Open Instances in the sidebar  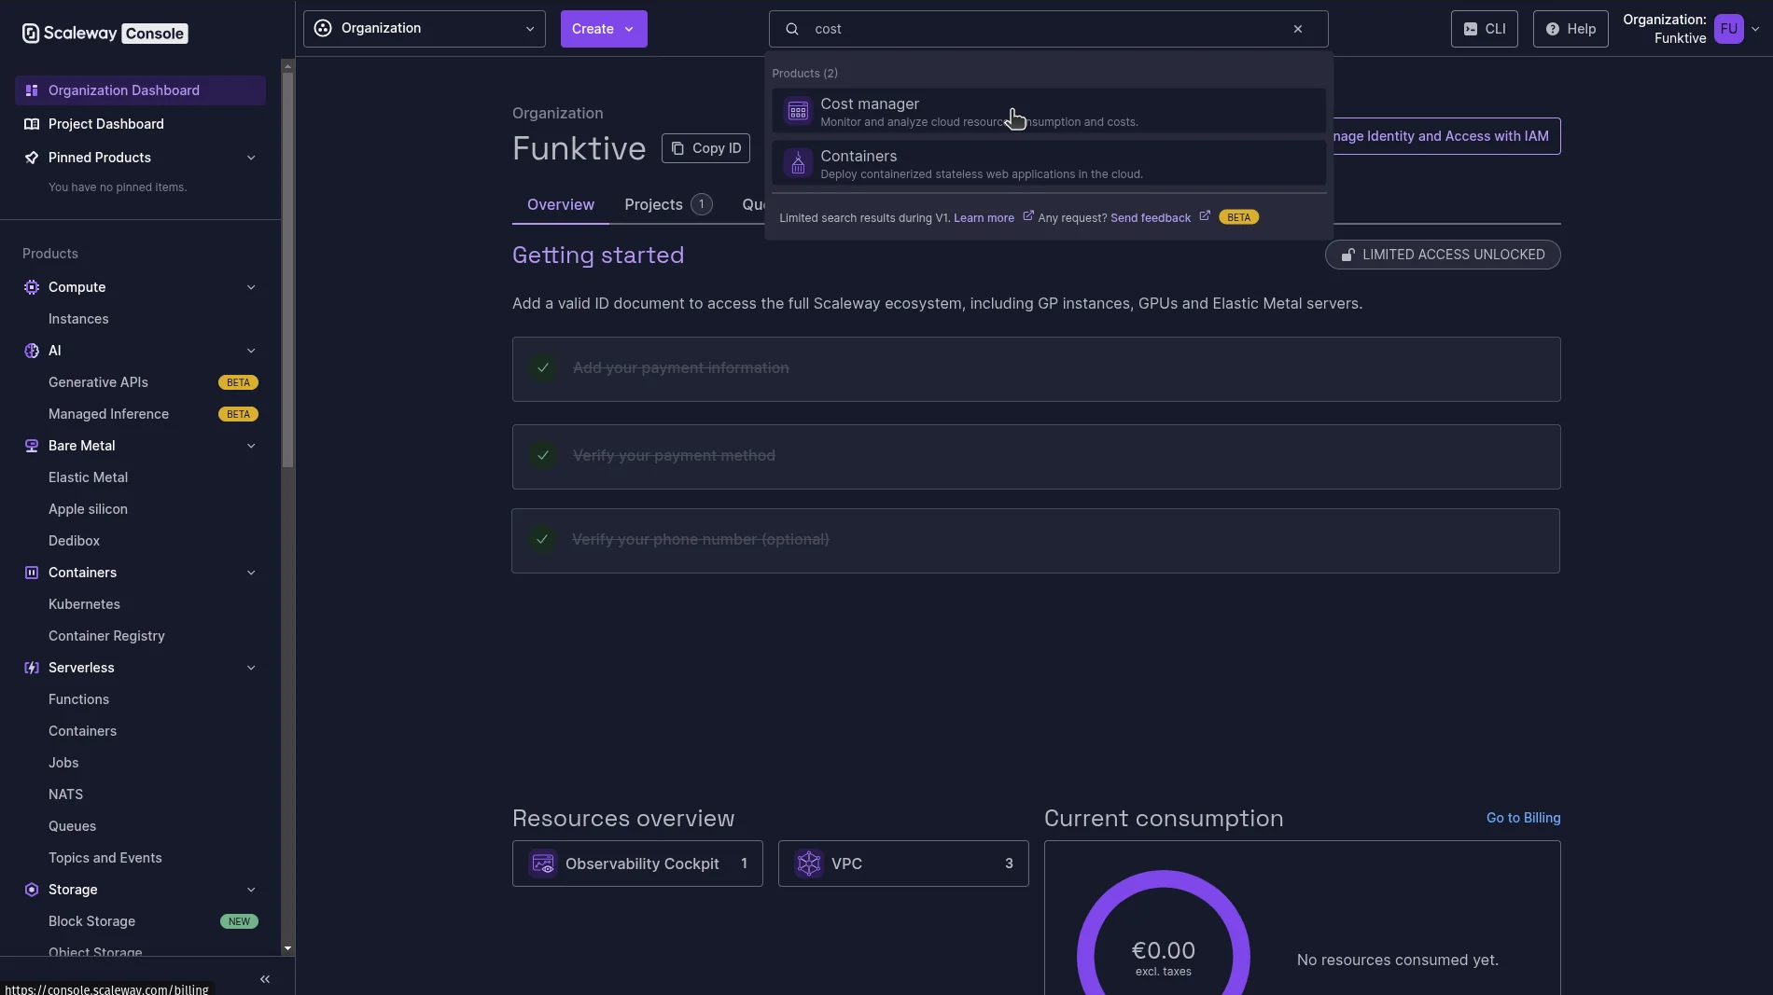coord(78,319)
